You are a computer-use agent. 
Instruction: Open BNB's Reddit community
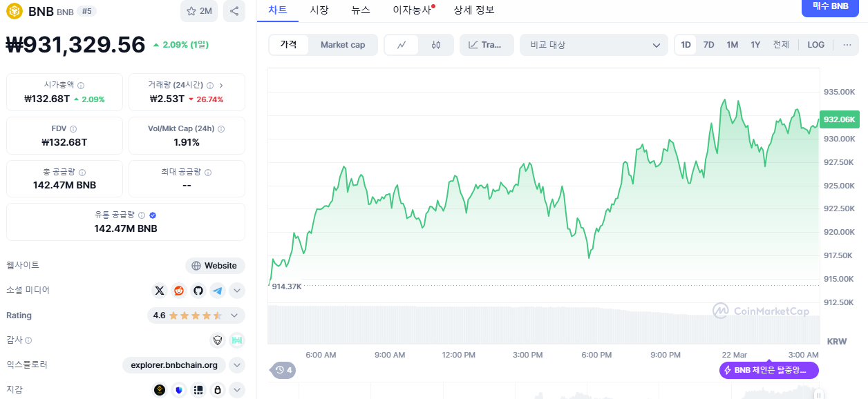point(179,291)
